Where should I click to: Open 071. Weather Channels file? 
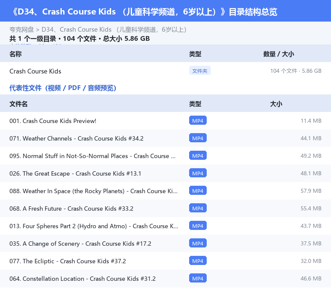coord(76,139)
